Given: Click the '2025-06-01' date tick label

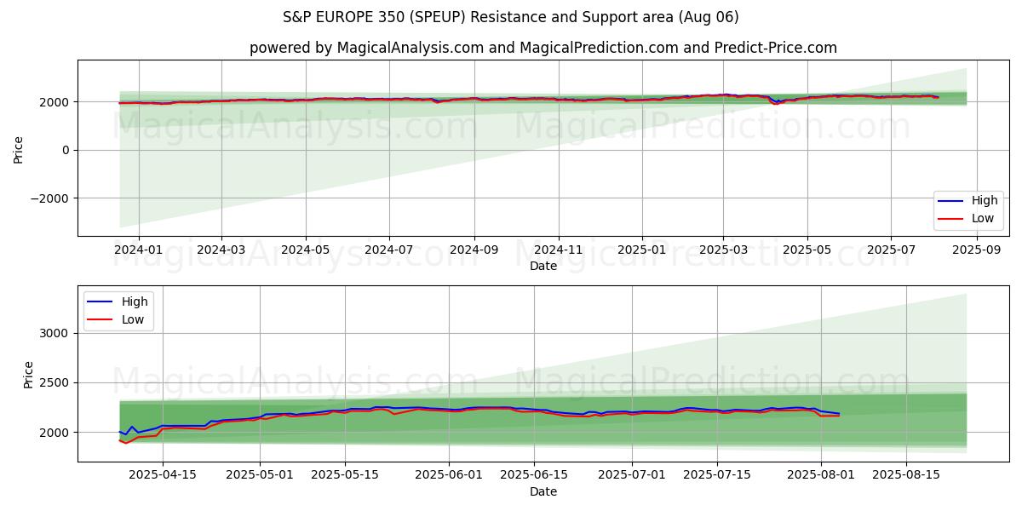Looking at the screenshot, I should click(x=449, y=476).
